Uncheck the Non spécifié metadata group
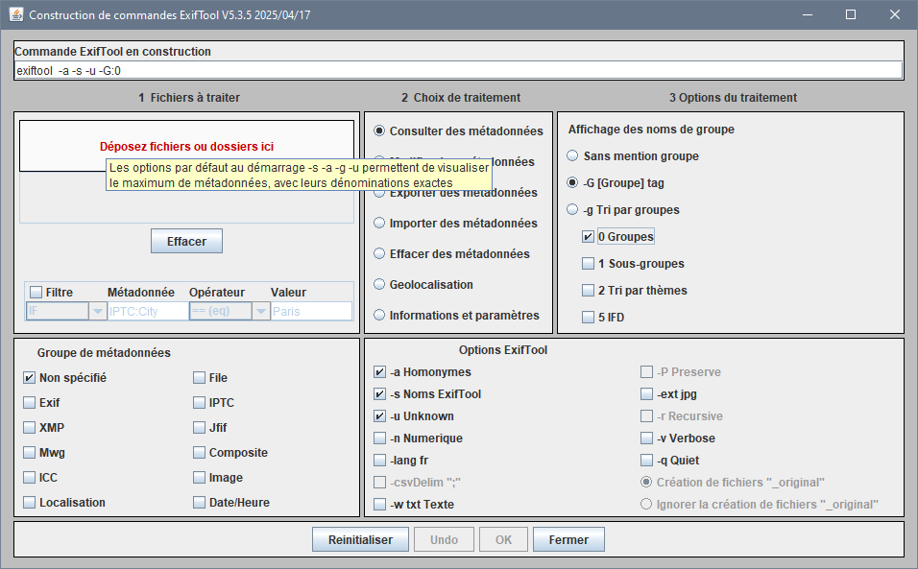The image size is (918, 569). point(29,378)
